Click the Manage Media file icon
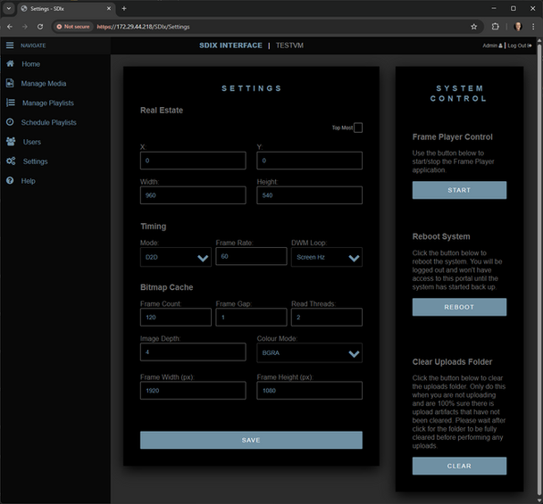The image size is (543, 504). pyautogui.click(x=10, y=83)
